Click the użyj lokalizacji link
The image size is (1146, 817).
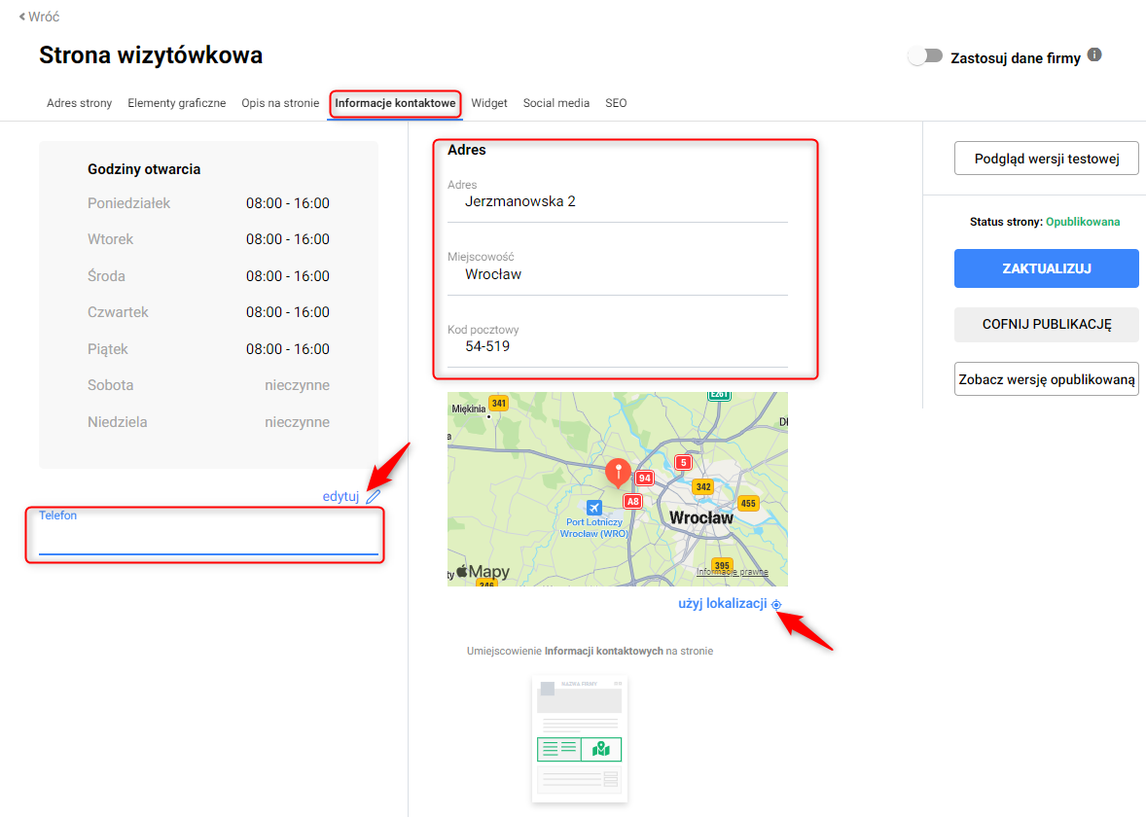click(x=722, y=604)
